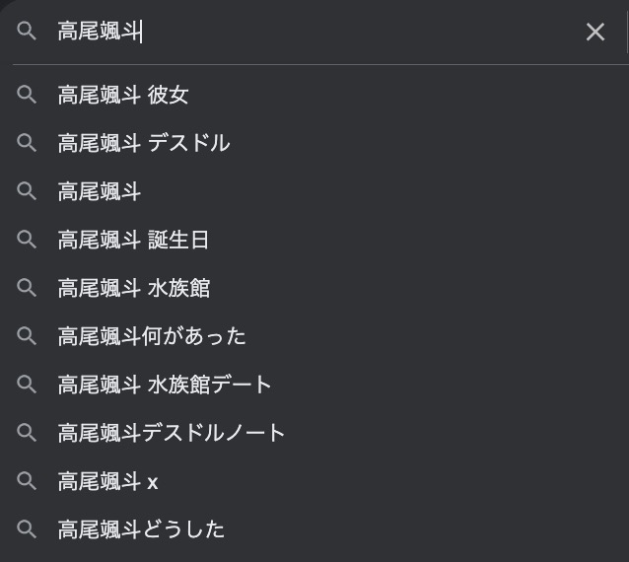Select suggestion 高尾颯斗 彼女

[314, 95]
